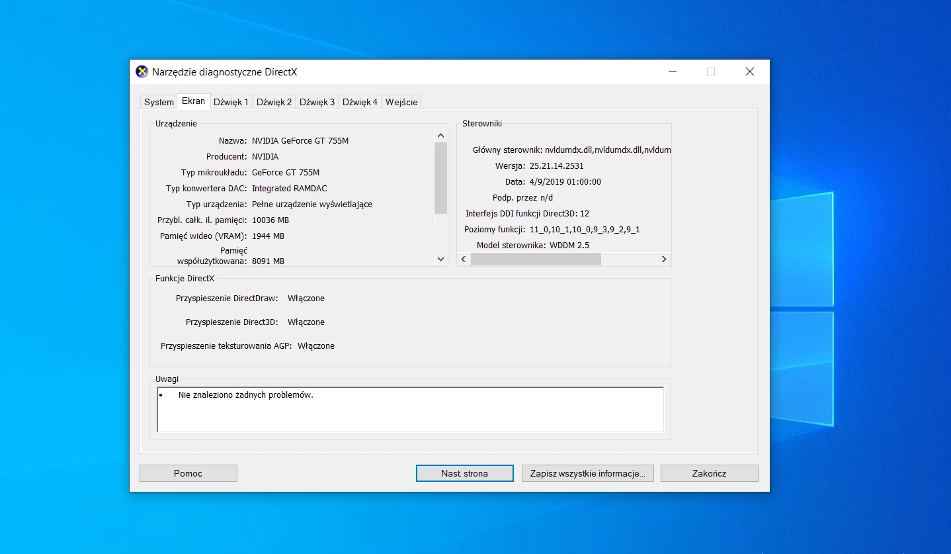This screenshot has width=951, height=554.
Task: Click Urządzenie list scroll-up arrow
Action: point(441,135)
